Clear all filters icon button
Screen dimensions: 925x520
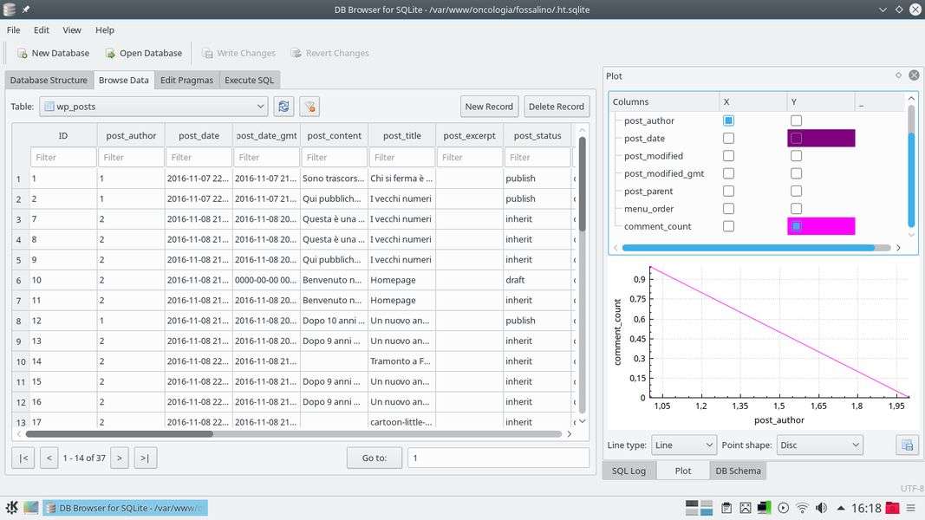pyautogui.click(x=309, y=107)
